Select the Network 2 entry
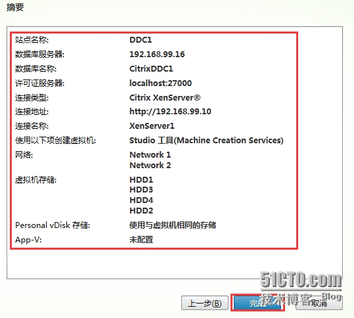 coord(150,166)
